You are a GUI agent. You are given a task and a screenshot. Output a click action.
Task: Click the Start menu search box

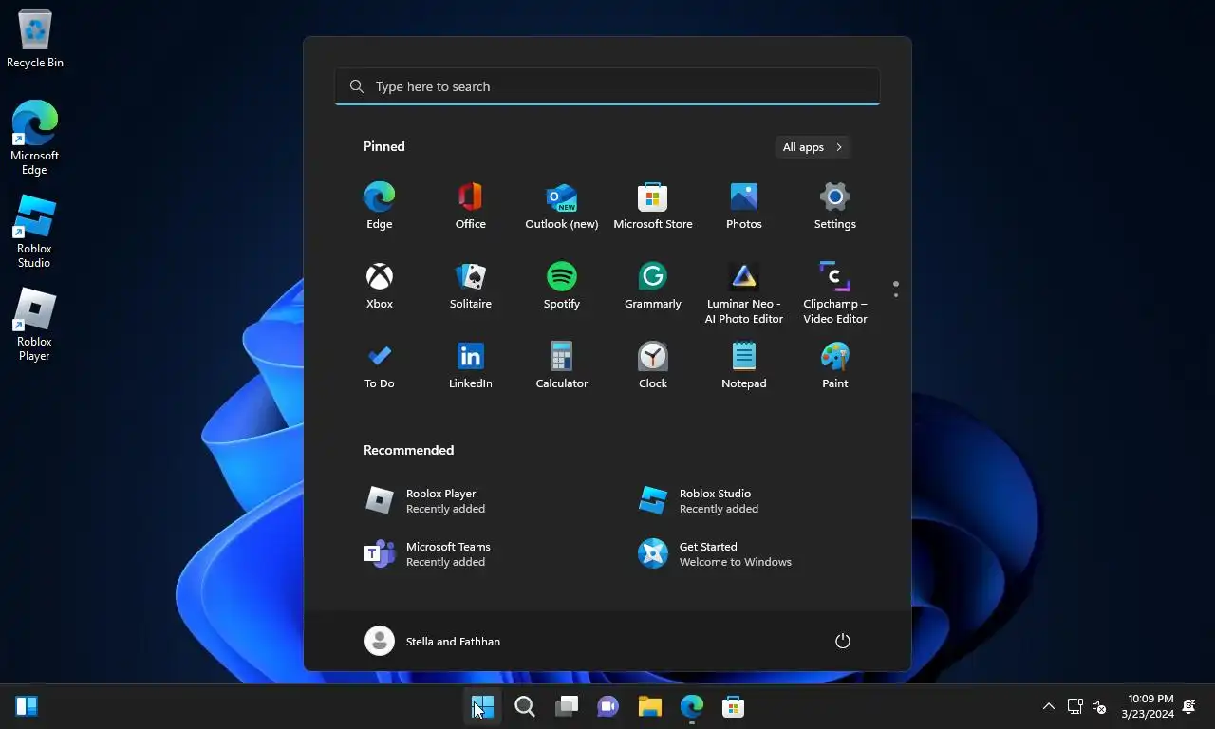coord(607,86)
